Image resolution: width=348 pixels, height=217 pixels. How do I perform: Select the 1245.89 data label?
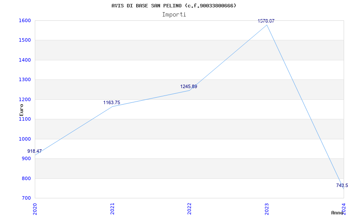[x=189, y=86]
